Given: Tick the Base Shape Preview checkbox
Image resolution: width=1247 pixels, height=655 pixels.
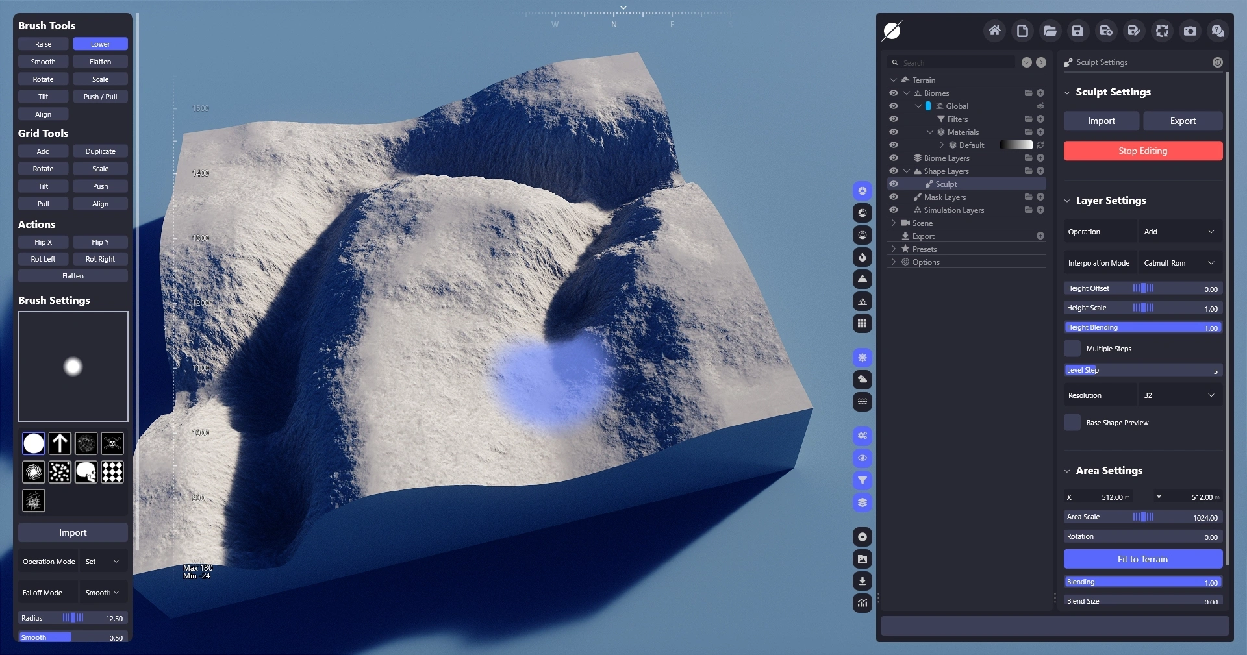Looking at the screenshot, I should click(x=1072, y=423).
